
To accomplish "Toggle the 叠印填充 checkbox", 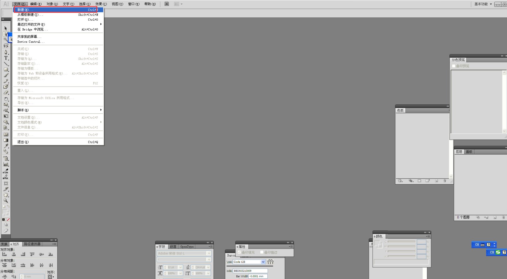I will [x=239, y=252].
